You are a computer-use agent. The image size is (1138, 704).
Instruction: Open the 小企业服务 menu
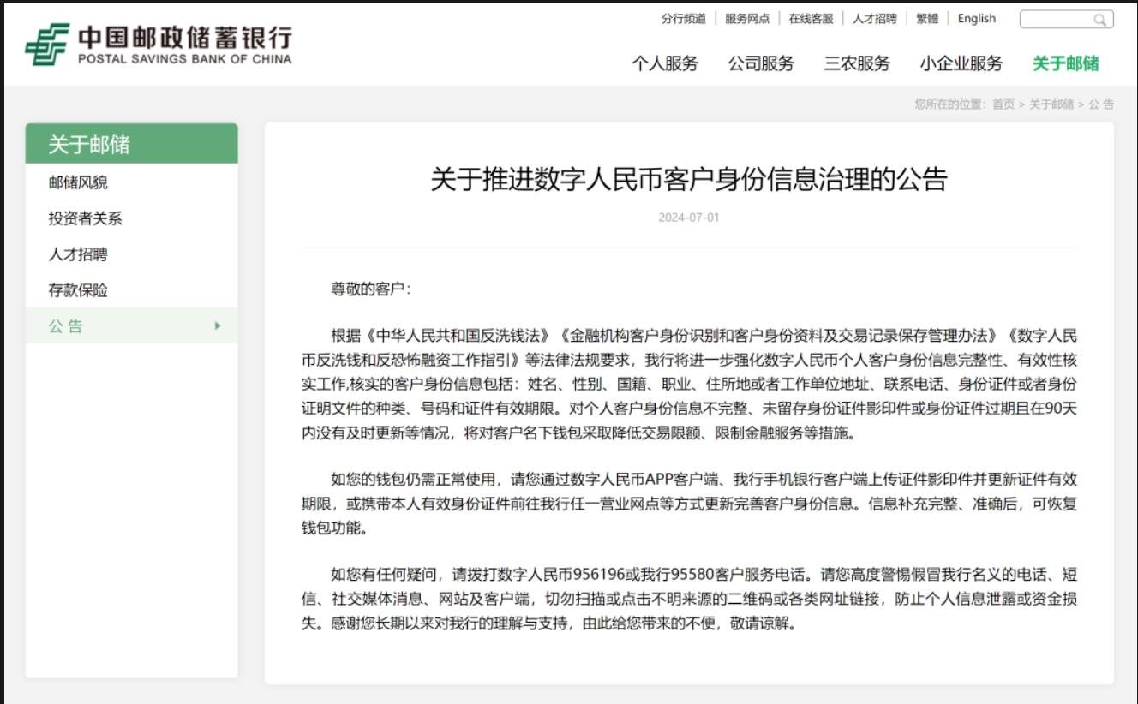[x=961, y=63]
